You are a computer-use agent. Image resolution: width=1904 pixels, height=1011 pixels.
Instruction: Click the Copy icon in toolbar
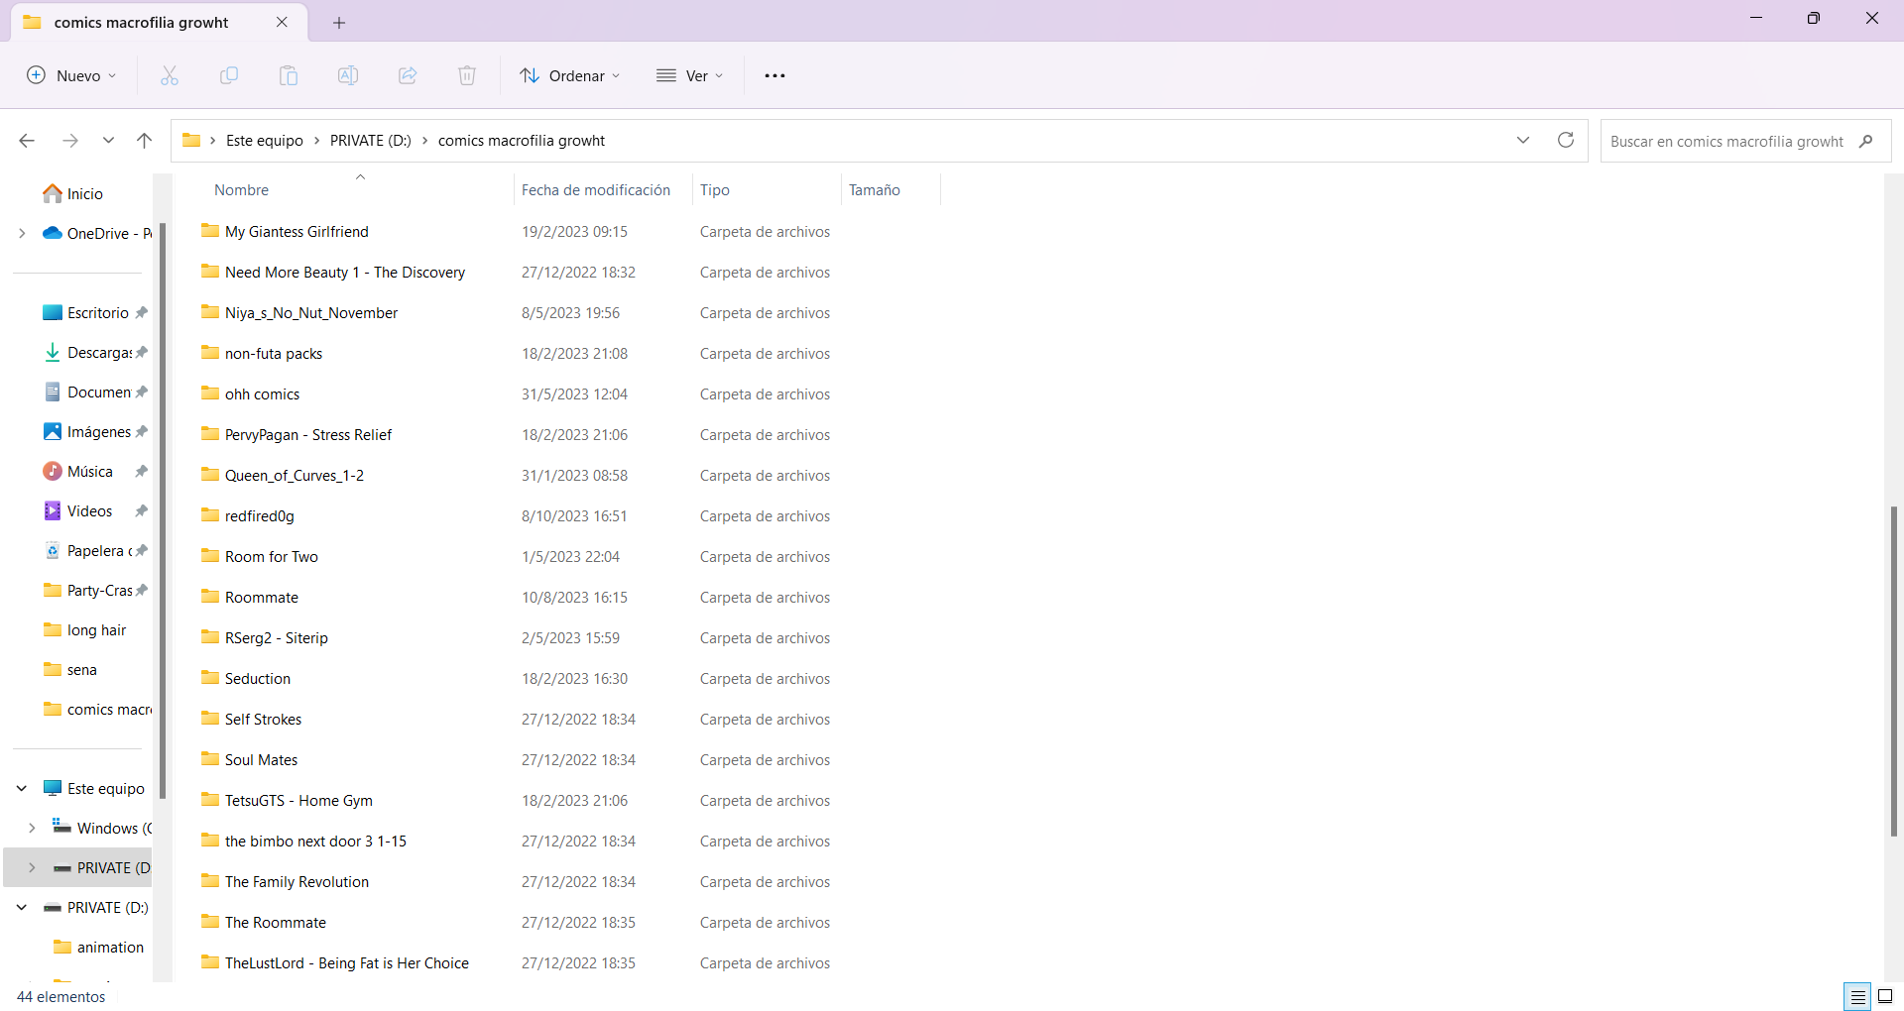click(x=229, y=75)
